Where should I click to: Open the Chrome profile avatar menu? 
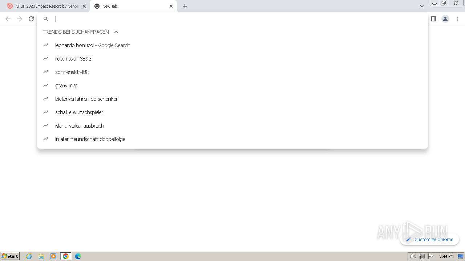click(445, 19)
